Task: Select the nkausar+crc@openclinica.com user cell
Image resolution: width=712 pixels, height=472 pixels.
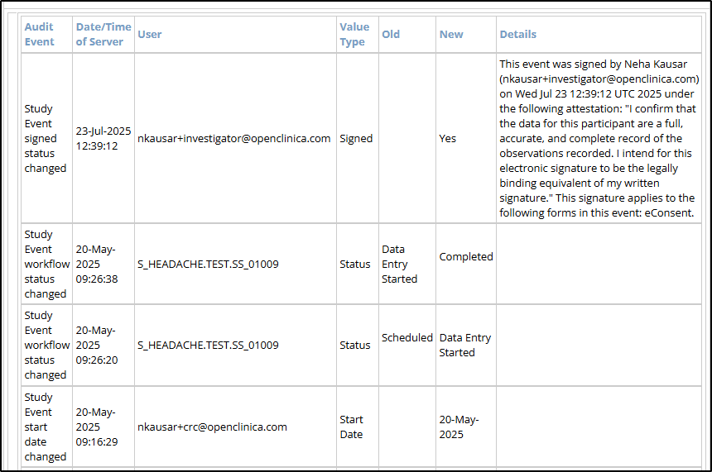Action: (212, 427)
